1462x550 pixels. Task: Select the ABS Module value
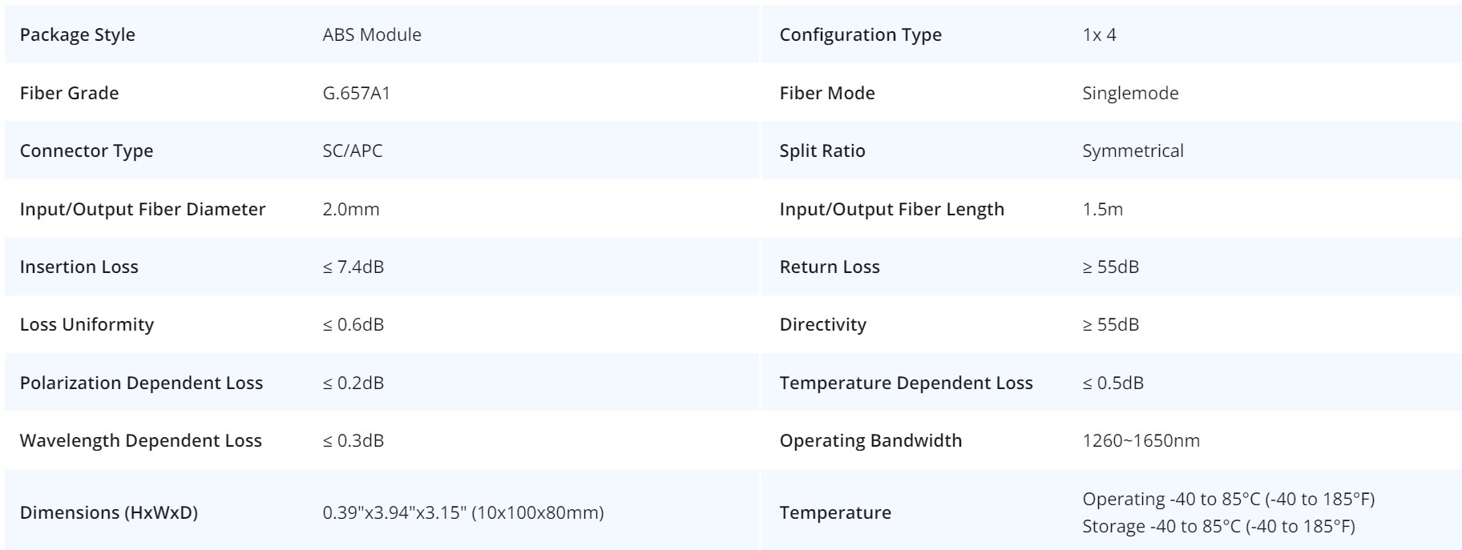pyautogui.click(x=372, y=35)
